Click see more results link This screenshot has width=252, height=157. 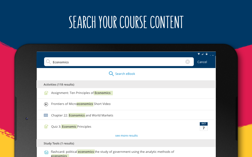coord(126,136)
